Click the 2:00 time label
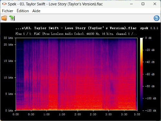Viewport: 161px width, 121px height. point(78,114)
